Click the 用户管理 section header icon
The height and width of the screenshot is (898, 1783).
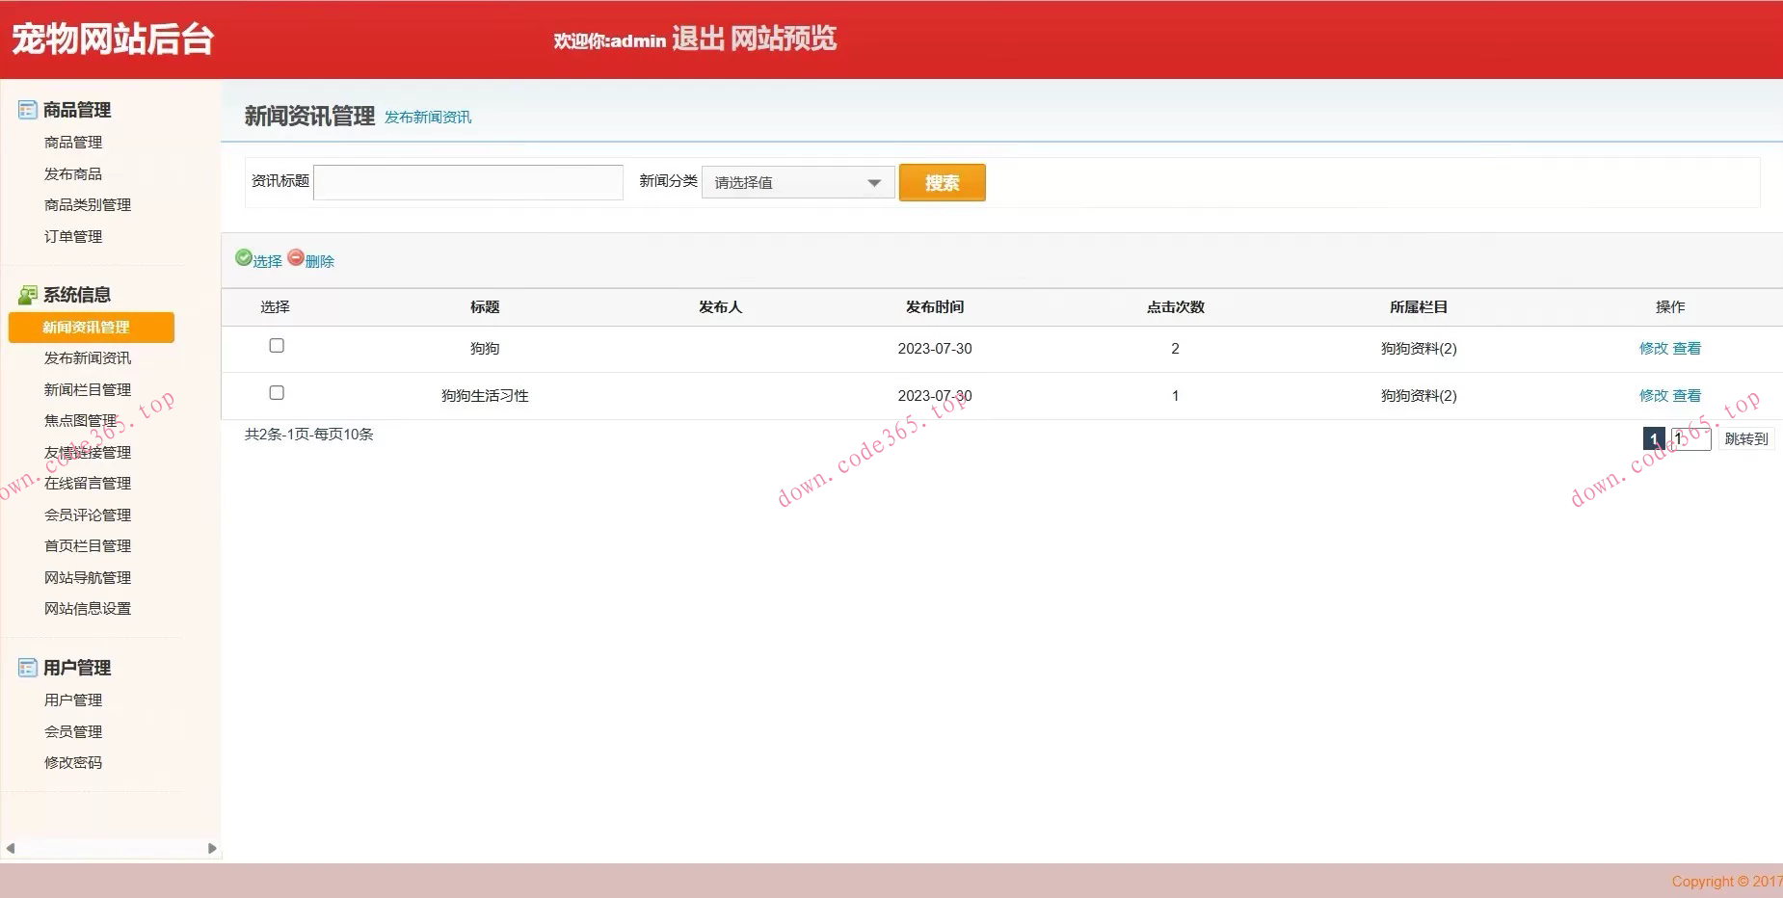pyautogui.click(x=25, y=667)
